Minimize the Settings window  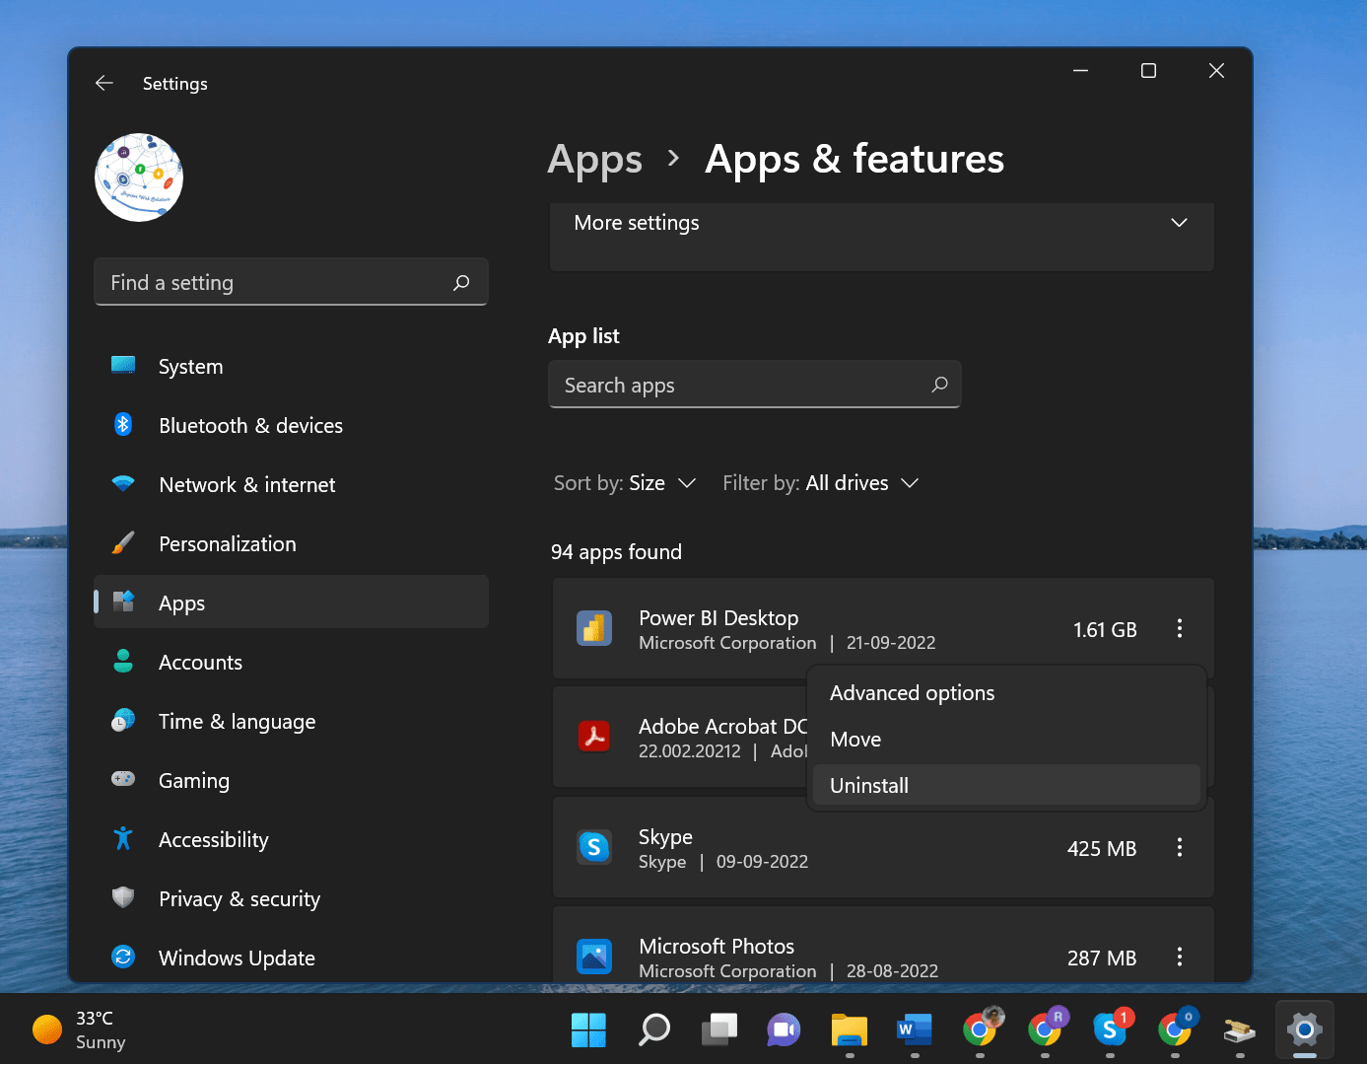click(1080, 71)
